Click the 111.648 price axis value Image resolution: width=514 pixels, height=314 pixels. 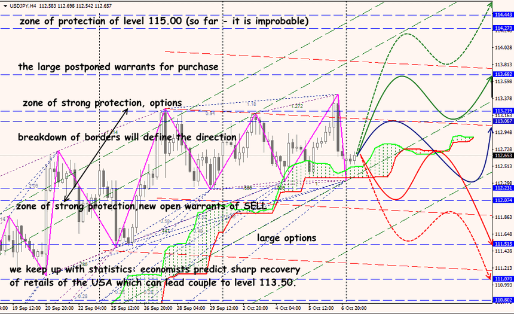click(x=503, y=234)
